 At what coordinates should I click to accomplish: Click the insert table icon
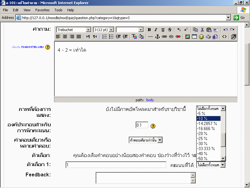194,37
